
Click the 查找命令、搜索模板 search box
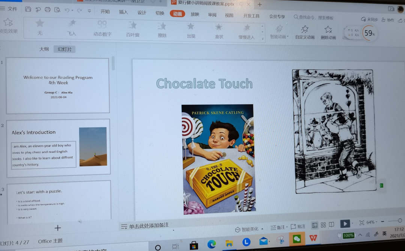(x=313, y=18)
